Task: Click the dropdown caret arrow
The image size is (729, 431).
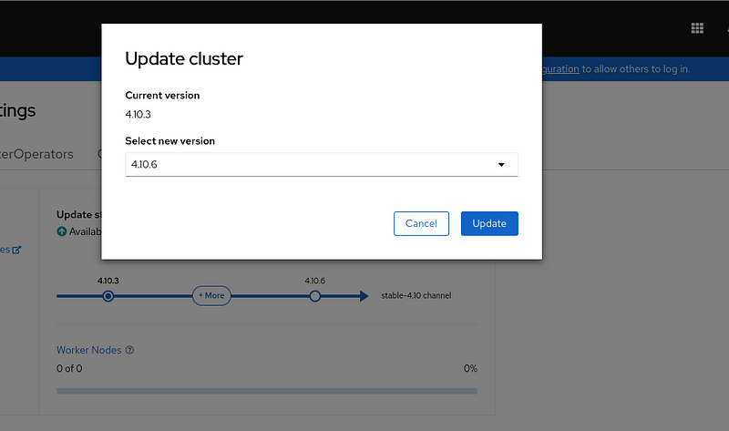Action: pyautogui.click(x=501, y=165)
